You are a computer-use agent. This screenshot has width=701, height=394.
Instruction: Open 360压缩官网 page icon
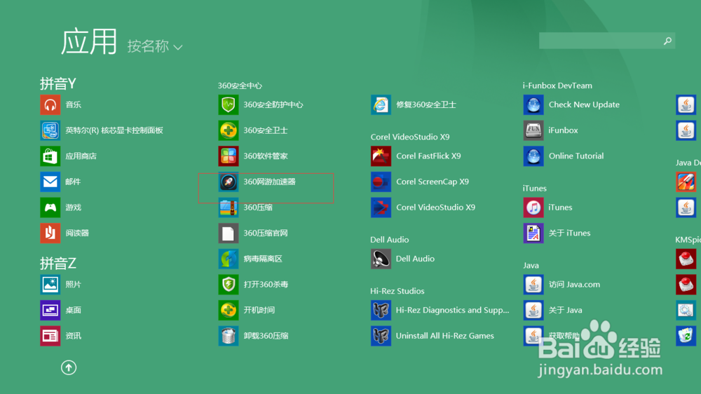(x=229, y=233)
